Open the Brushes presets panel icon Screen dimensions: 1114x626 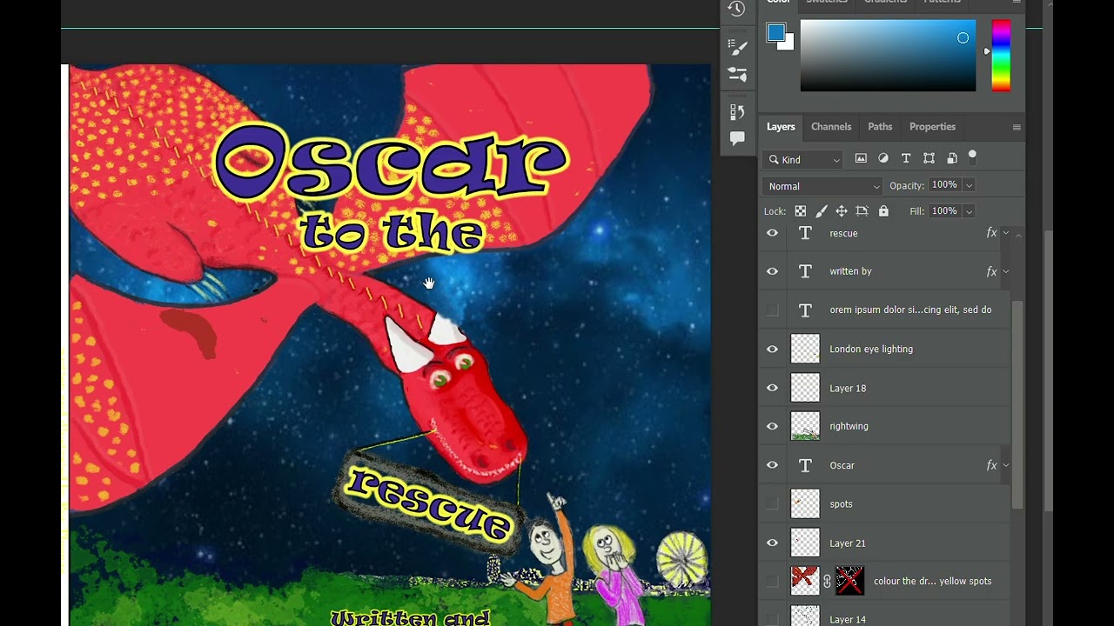[x=737, y=74]
